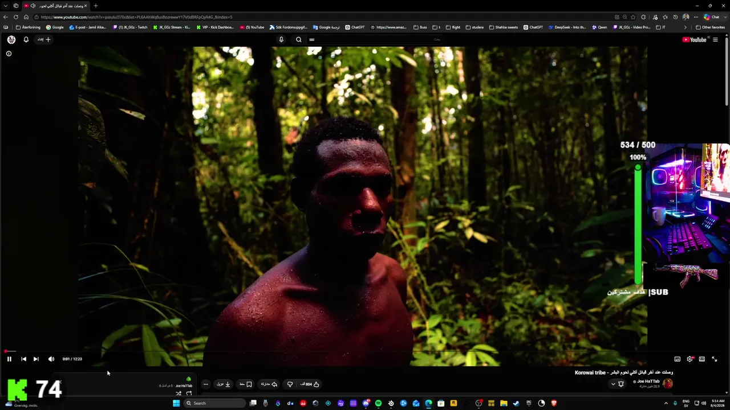Screen dimensions: 730x410
Task: Open VIP - Kick Dashboard bookmark
Action: coord(216,27)
